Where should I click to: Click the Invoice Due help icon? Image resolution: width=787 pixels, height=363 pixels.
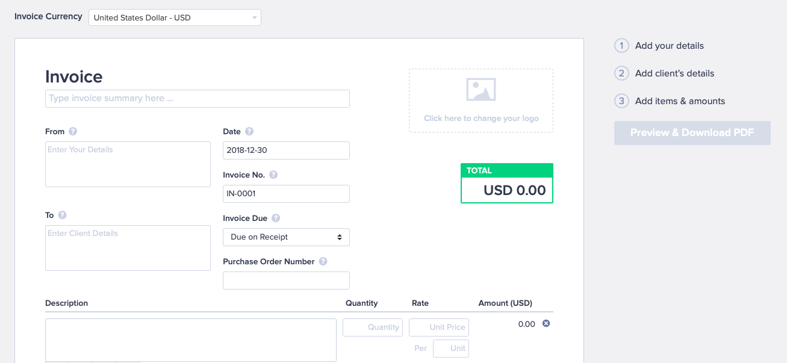point(276,218)
